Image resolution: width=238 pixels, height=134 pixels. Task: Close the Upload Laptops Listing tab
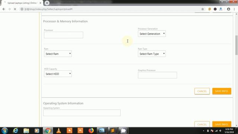point(41,3)
